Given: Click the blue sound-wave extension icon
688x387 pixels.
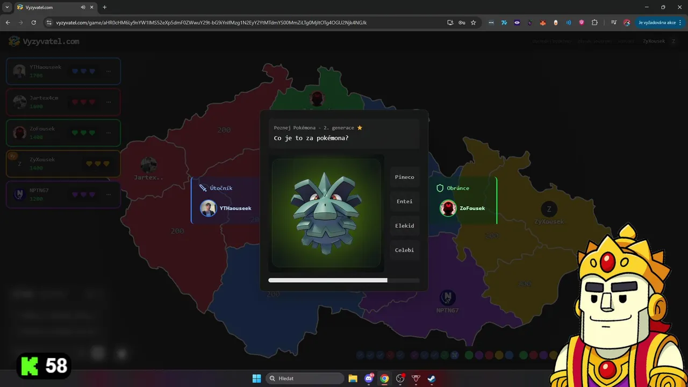Looking at the screenshot, I should pos(569,23).
